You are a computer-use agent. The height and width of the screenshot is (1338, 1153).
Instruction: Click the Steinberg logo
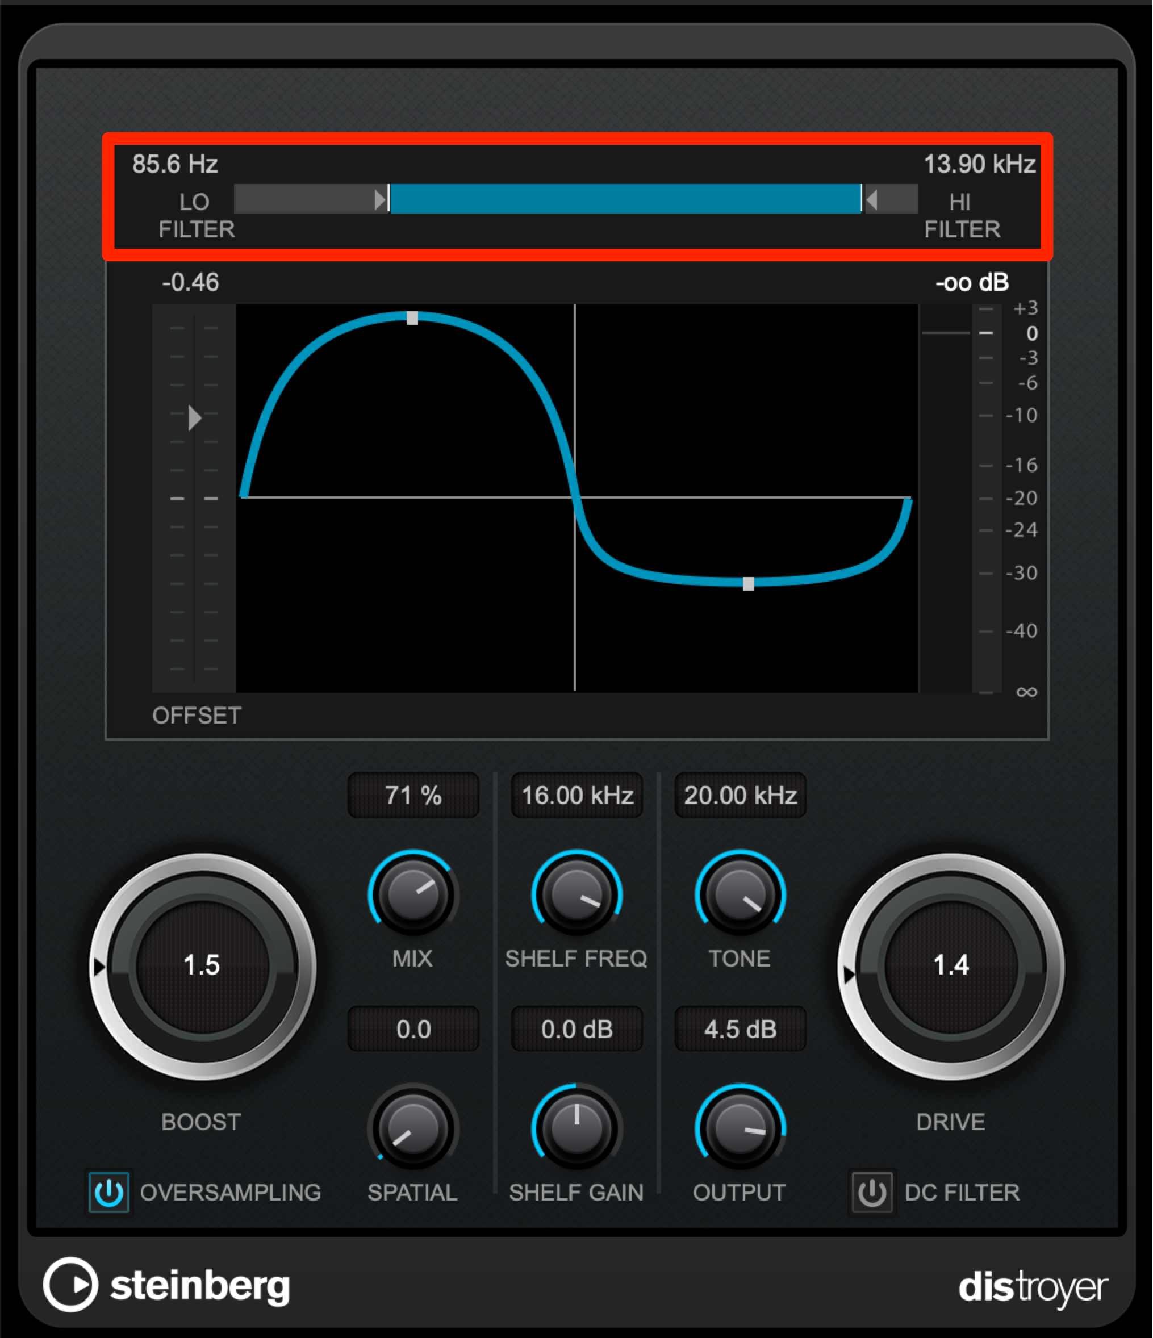(x=166, y=1285)
